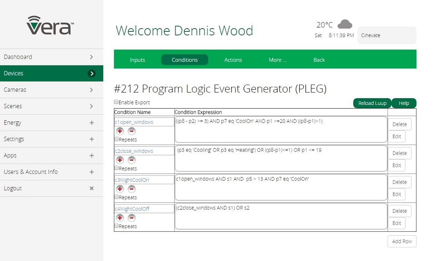Open Dashboard in the sidebar
This screenshot has width=434, height=261.
click(51, 57)
